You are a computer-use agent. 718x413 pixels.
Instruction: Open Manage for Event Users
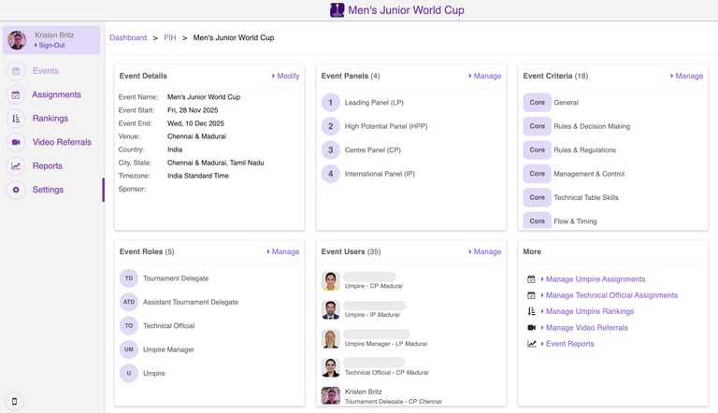point(485,251)
